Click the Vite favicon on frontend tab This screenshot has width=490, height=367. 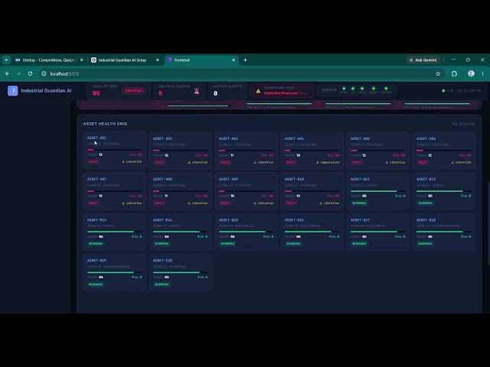(x=170, y=60)
